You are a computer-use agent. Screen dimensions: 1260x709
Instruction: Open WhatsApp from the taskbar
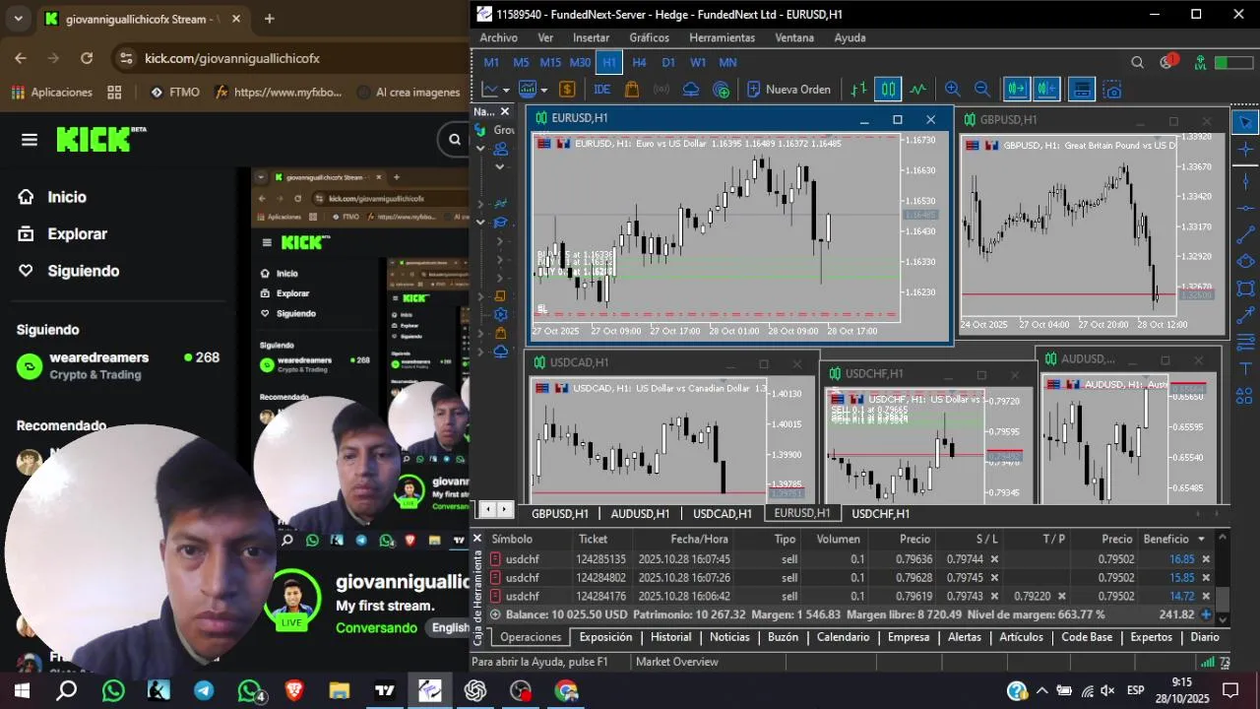pyautogui.click(x=113, y=690)
